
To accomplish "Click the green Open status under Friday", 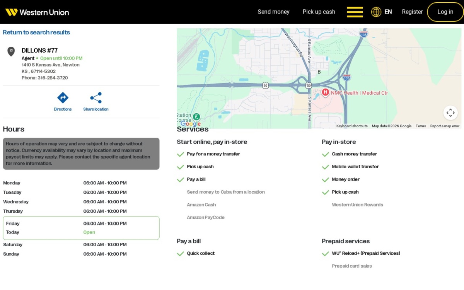I will click(89, 232).
